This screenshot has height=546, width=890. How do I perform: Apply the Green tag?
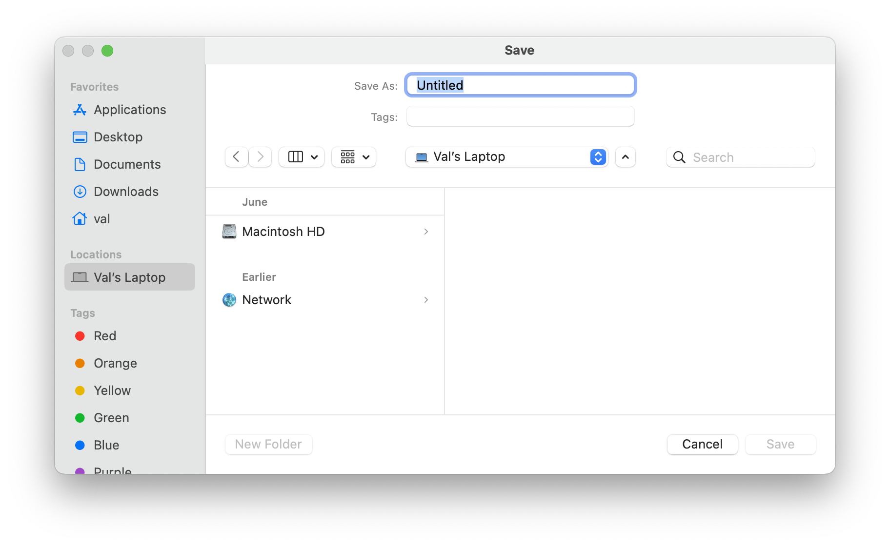[111, 418]
